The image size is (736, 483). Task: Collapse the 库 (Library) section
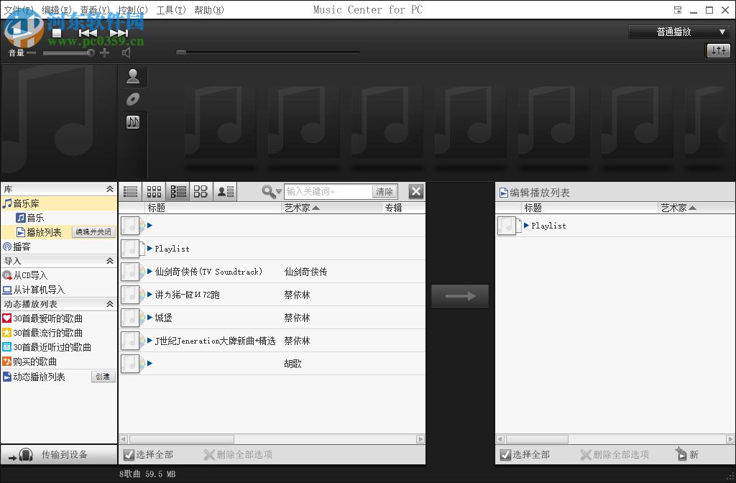click(109, 188)
